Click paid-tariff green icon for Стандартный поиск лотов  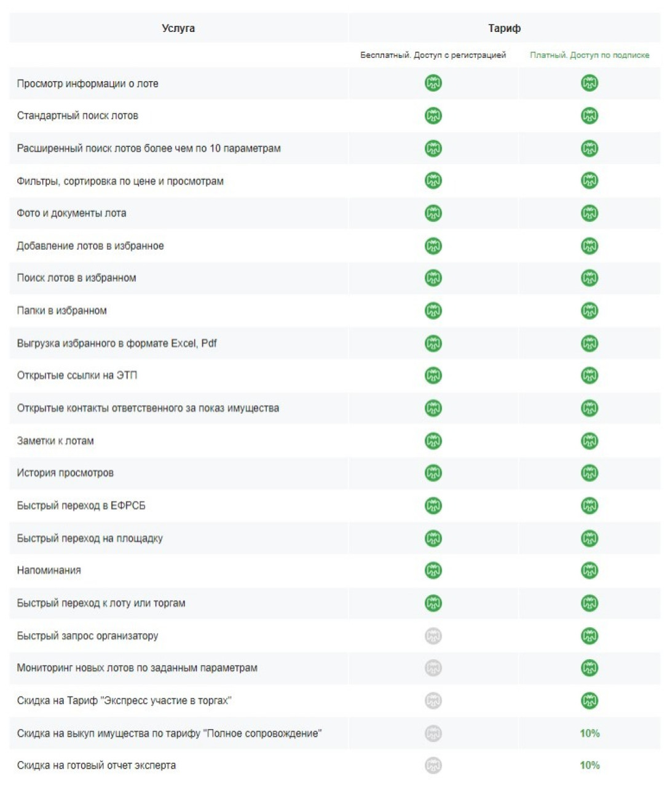point(589,116)
